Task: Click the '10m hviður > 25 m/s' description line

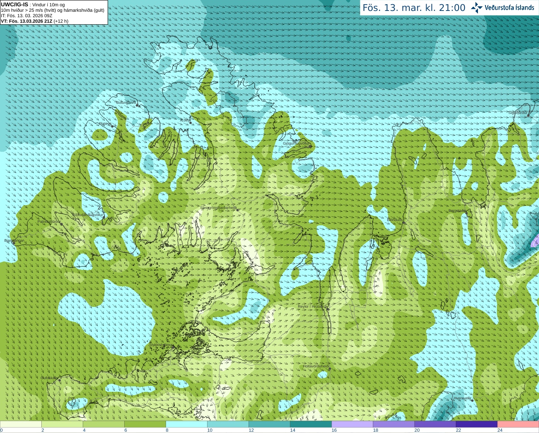Action: [53, 10]
